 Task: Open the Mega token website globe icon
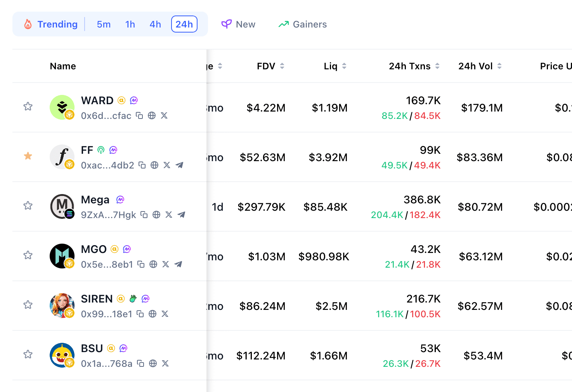156,215
